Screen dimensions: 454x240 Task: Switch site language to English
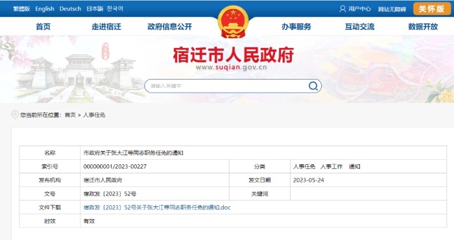(x=45, y=9)
